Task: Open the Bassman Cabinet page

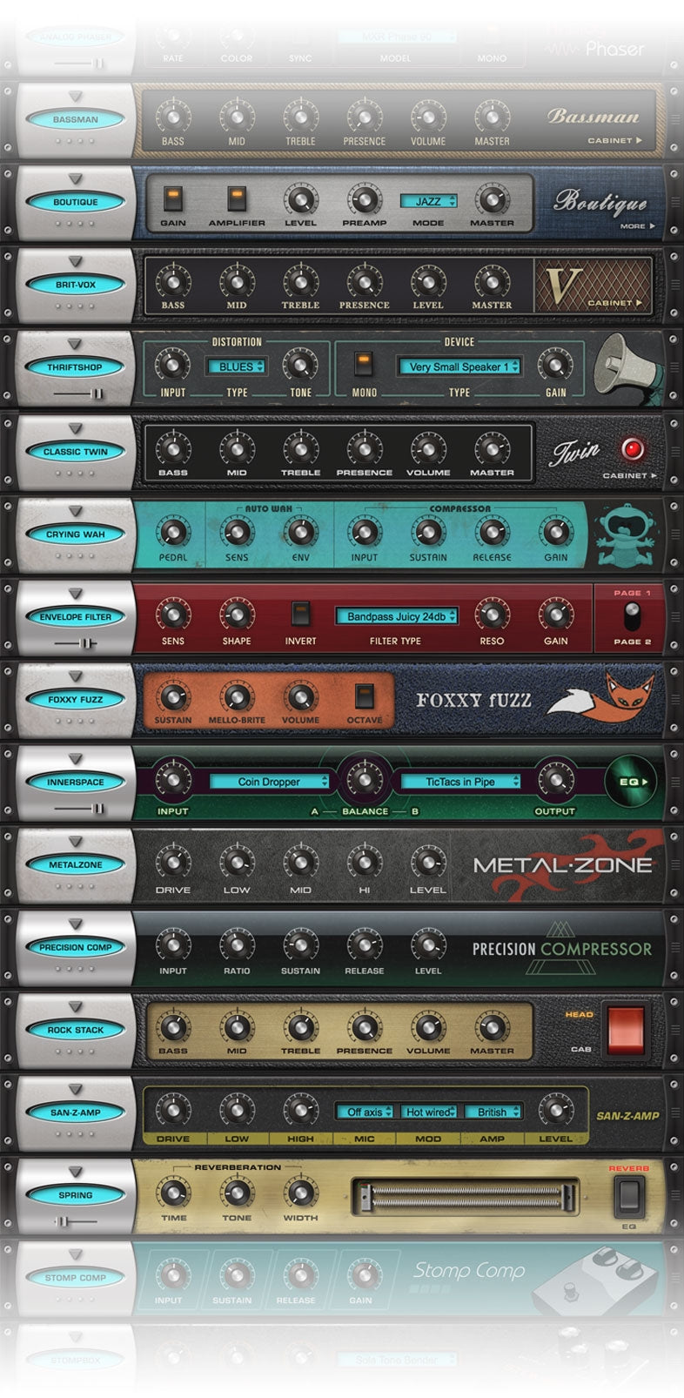Action: pos(614,140)
